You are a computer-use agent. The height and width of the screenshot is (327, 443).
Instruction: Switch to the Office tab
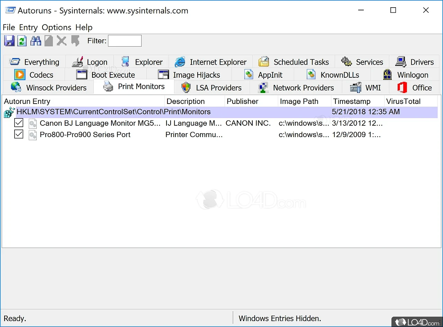[415, 88]
